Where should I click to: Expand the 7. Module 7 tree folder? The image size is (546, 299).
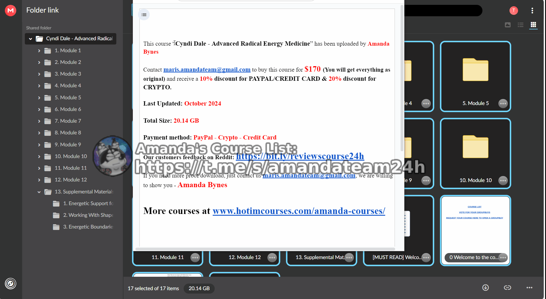point(39,121)
